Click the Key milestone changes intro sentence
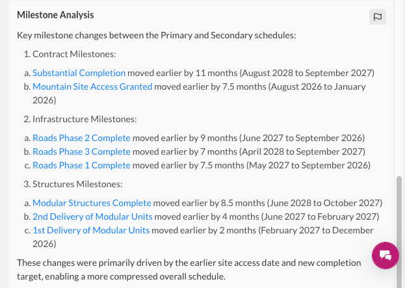The image size is (405, 288). (x=157, y=35)
